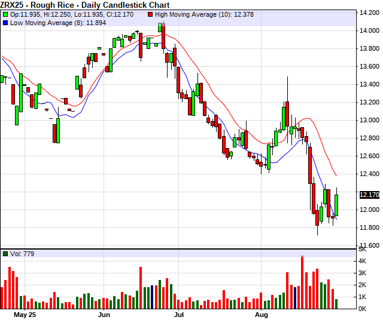383x320 pixels.
Task: Click the green Op legend swatch
Action: (x=5, y=13)
